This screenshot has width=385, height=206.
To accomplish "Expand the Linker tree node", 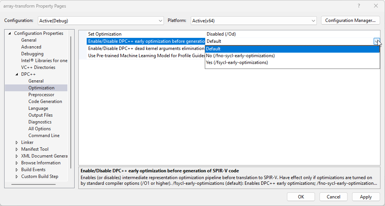I will click(17, 142).
